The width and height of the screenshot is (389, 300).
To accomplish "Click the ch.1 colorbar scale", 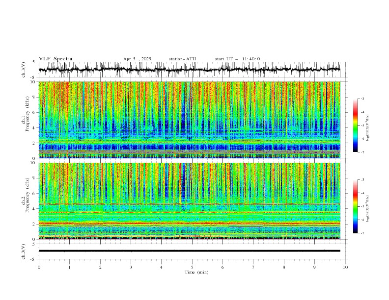I will point(356,125).
